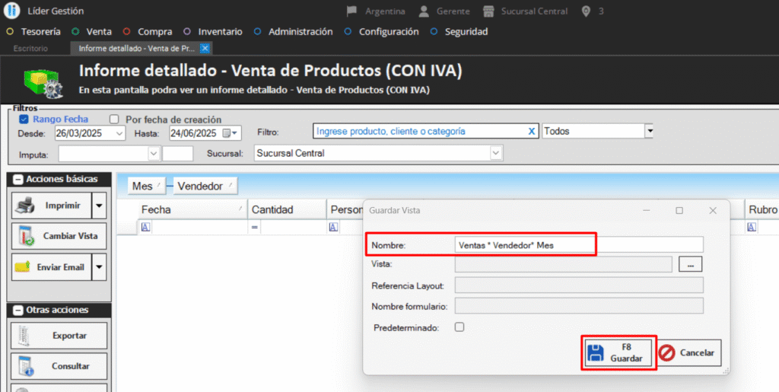Viewport: 779px width, 392px height.
Task: Check the Predeterminado checkbox
Action: click(x=459, y=327)
